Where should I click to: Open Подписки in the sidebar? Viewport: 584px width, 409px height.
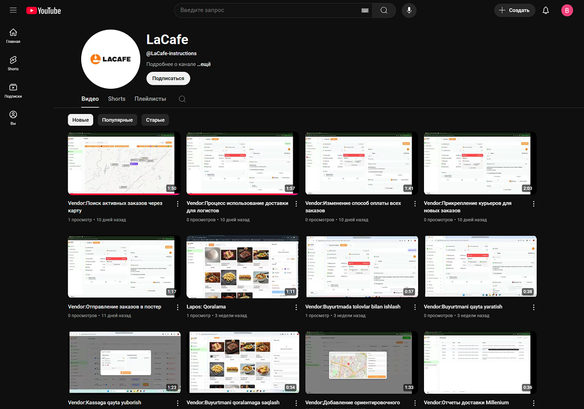click(x=13, y=91)
